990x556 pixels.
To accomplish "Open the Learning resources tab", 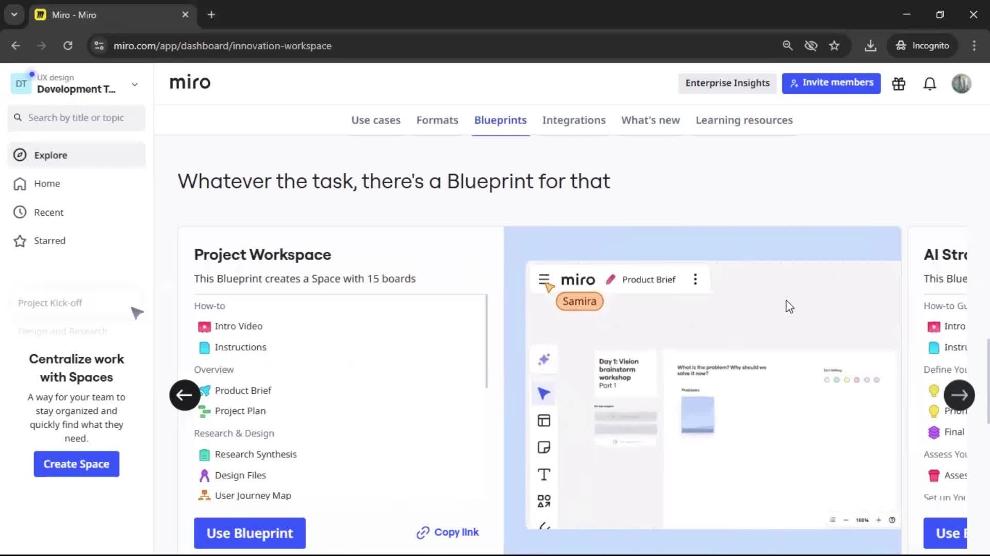I will point(744,120).
